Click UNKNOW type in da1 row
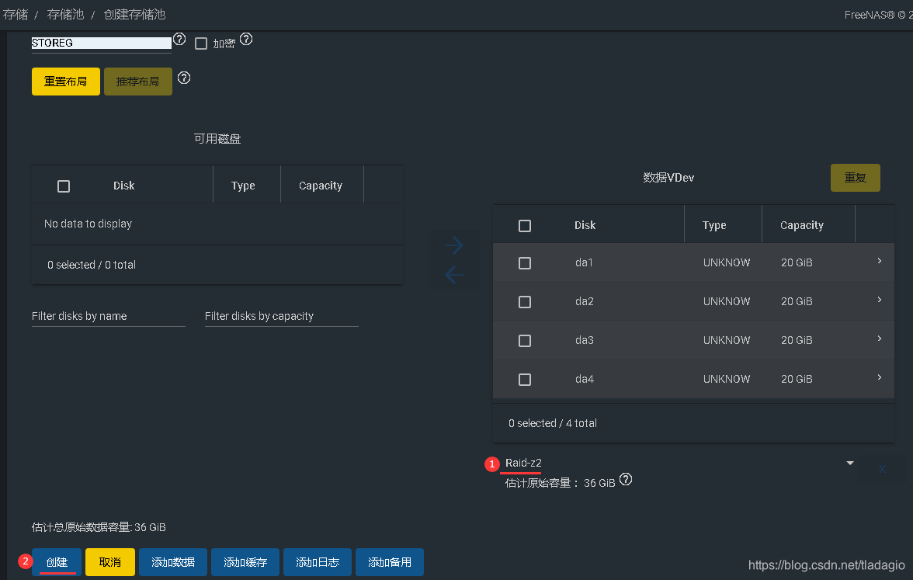 pos(727,262)
